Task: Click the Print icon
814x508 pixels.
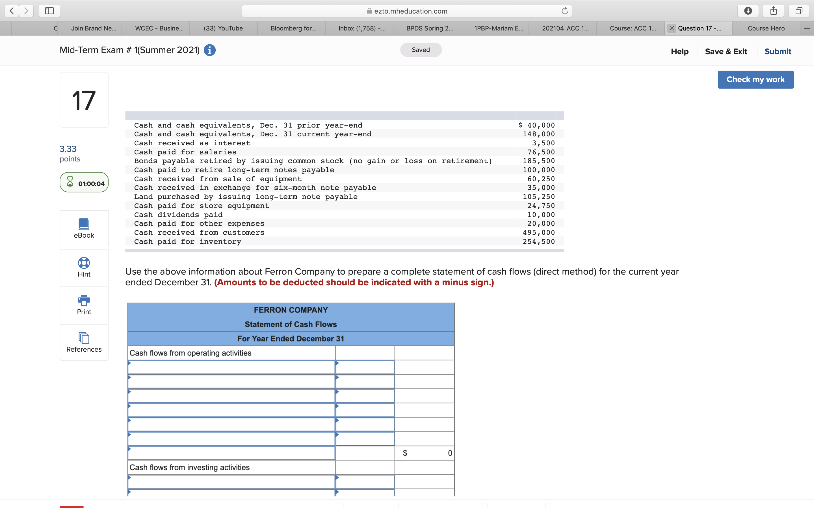Action: point(84,300)
